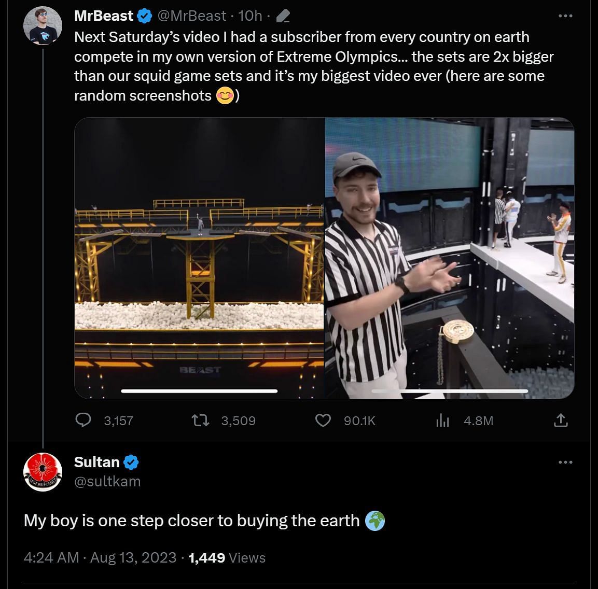598x589 pixels.
Task: Click the retweet icon below the tweet
Action: click(200, 420)
